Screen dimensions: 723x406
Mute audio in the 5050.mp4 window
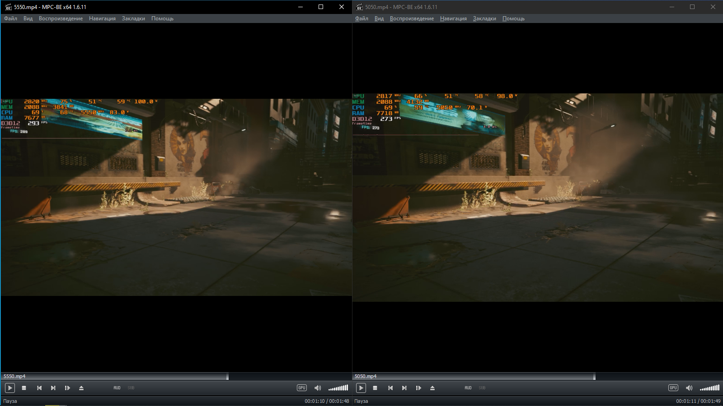click(689, 388)
